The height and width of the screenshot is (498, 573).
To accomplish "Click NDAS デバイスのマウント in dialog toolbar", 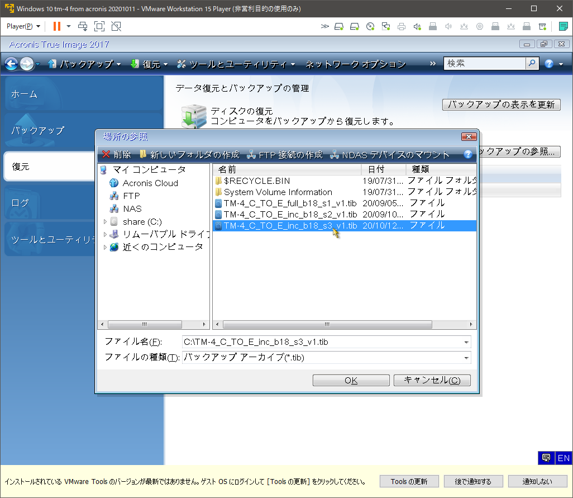I will 390,155.
